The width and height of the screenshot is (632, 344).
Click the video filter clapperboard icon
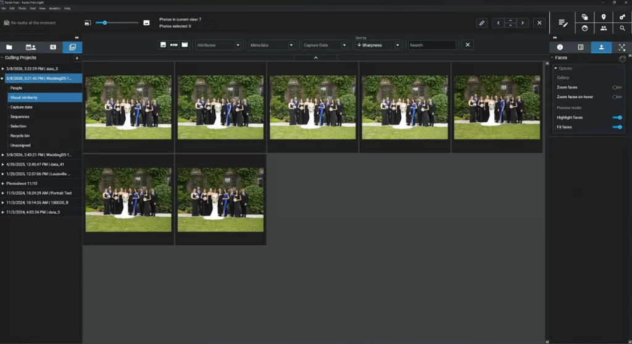(184, 45)
